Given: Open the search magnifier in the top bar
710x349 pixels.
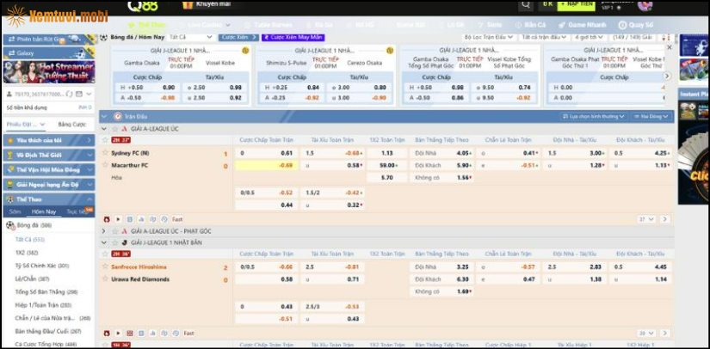Looking at the screenshot, I should coord(525,4).
